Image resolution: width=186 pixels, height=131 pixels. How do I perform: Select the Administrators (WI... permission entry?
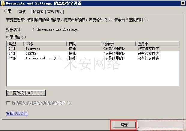point(93,58)
